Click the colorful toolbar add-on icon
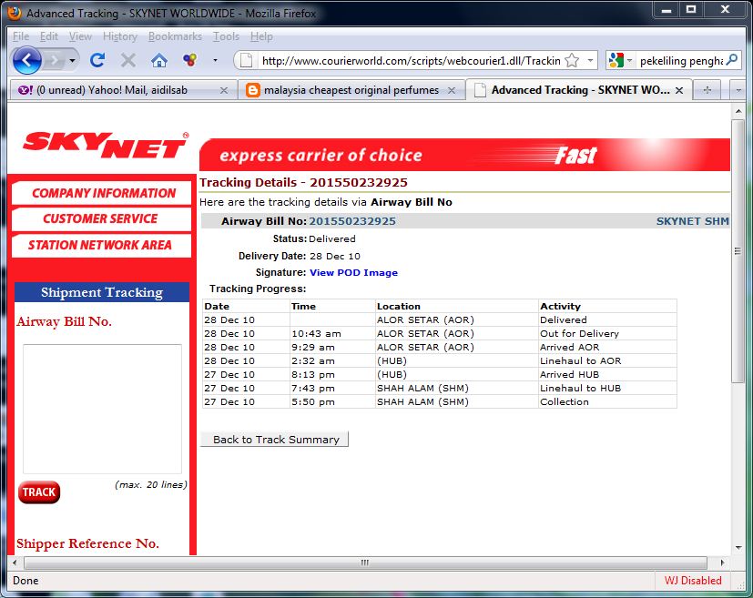 point(189,60)
